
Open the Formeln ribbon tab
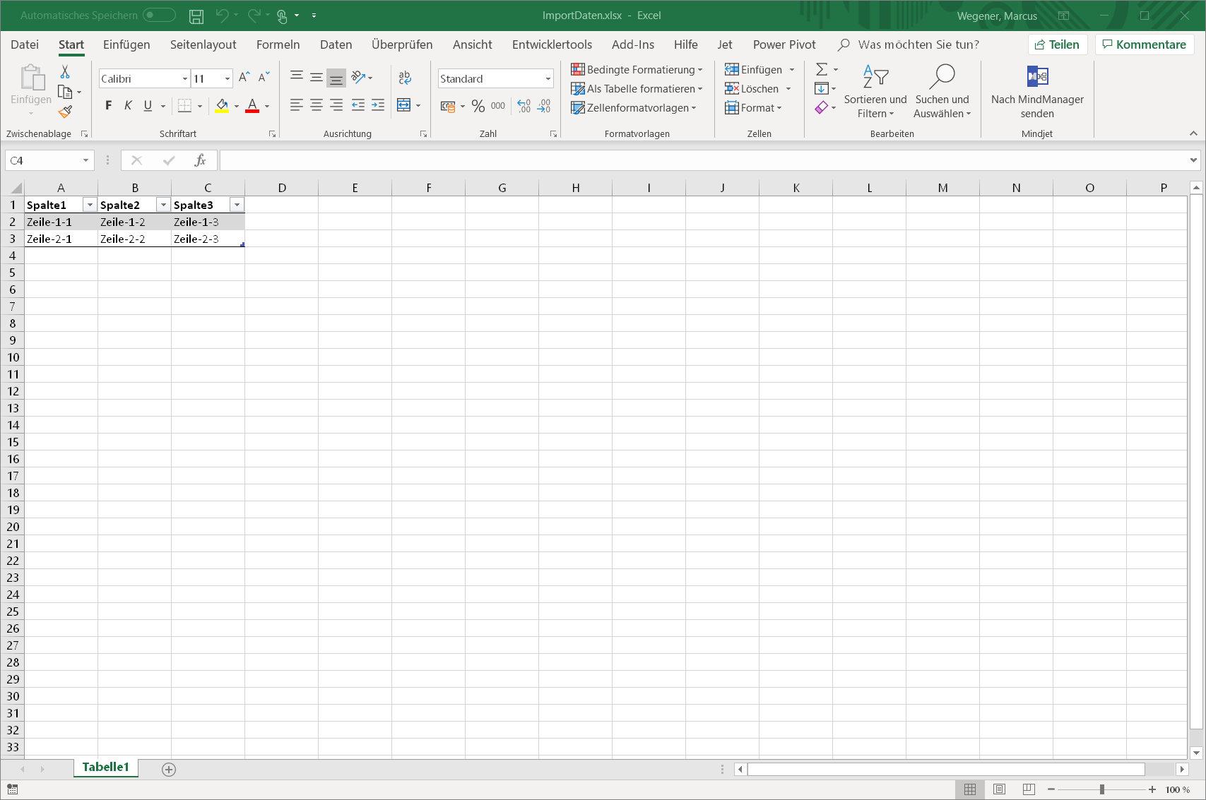coord(278,44)
